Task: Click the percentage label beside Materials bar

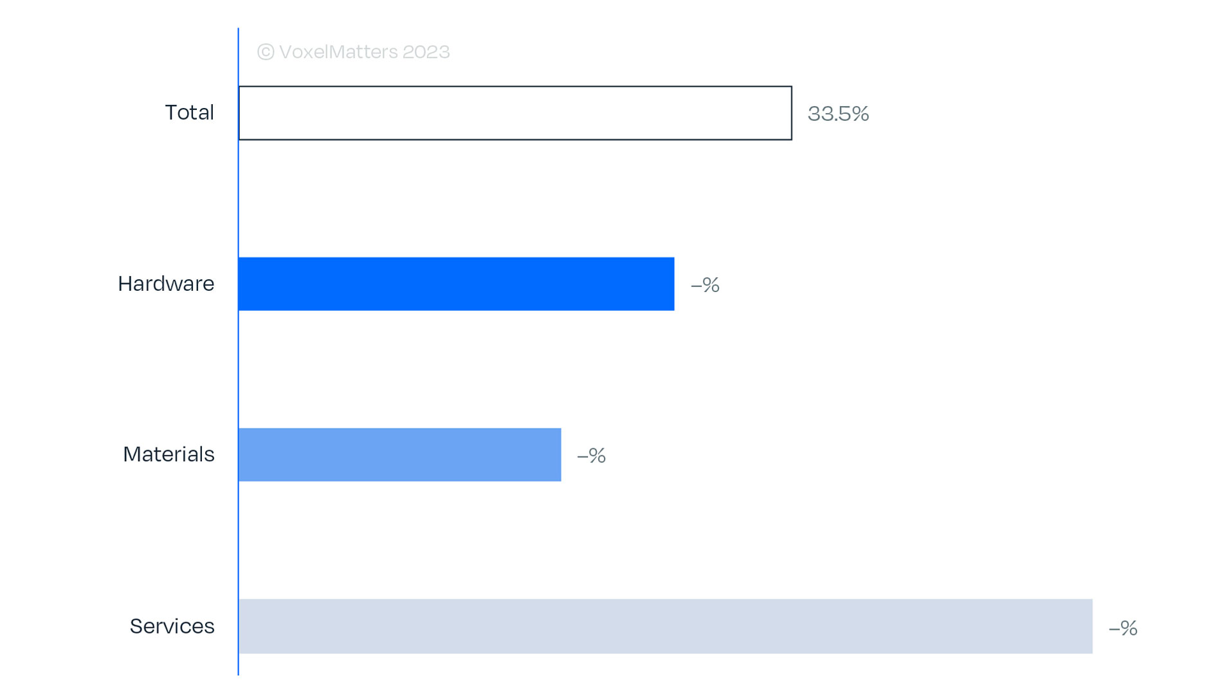Action: pos(591,456)
